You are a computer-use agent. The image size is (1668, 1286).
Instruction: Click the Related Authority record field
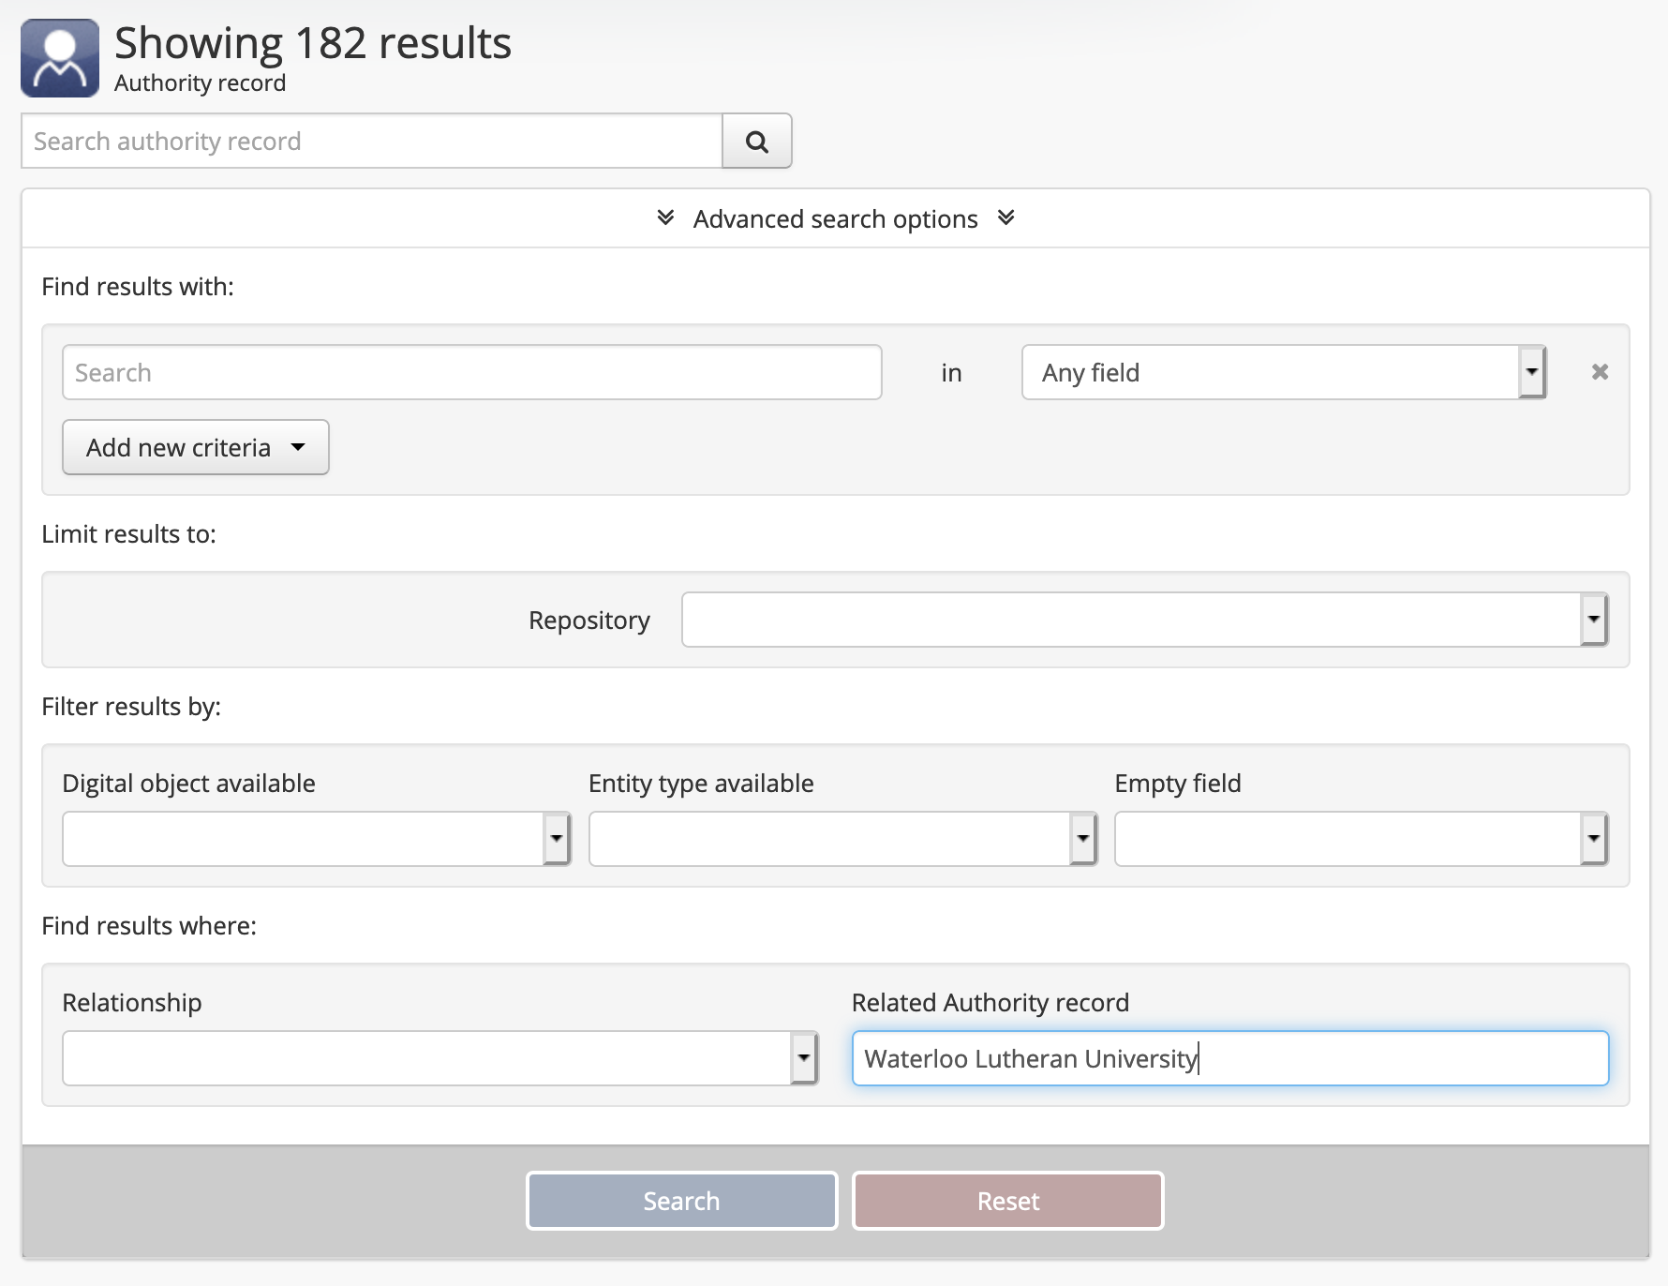1229,1058
